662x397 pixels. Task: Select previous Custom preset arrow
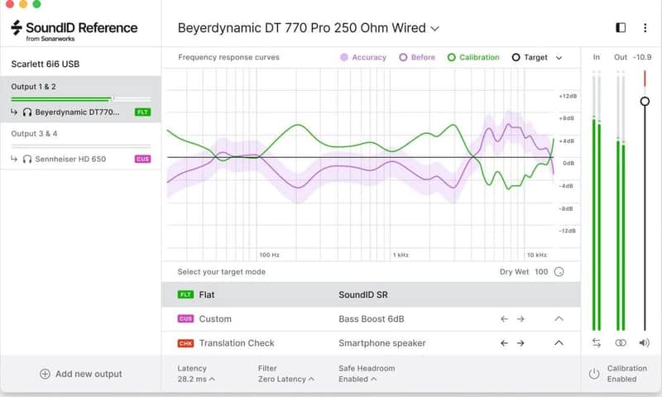click(504, 319)
